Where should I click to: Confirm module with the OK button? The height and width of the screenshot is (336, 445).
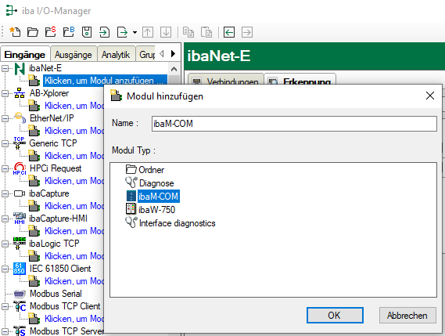point(335,316)
